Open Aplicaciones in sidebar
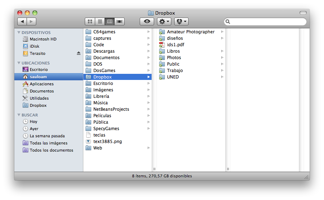Image resolution: width=324 pixels, height=200 pixels. 49,84
